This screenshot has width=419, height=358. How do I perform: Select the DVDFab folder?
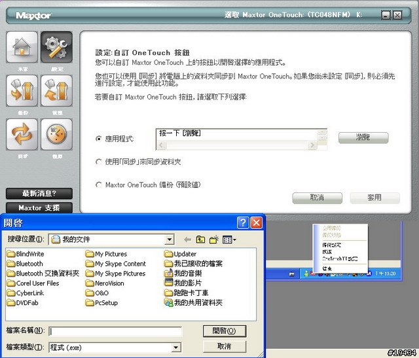point(23,303)
